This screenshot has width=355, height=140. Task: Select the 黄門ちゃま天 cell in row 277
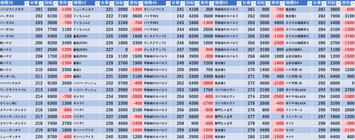[228, 117]
